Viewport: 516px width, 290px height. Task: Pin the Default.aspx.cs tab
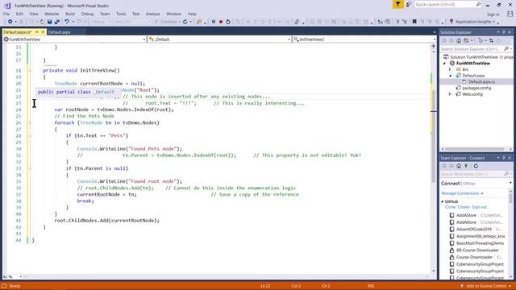pyautogui.click(x=37, y=32)
